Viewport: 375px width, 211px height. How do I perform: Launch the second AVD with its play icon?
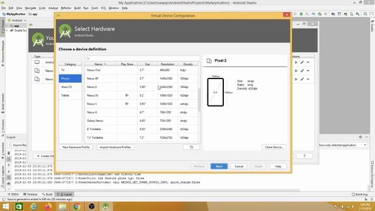(296, 70)
